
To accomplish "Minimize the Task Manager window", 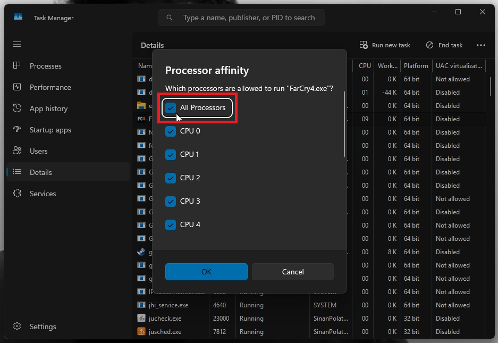I will tap(434, 12).
